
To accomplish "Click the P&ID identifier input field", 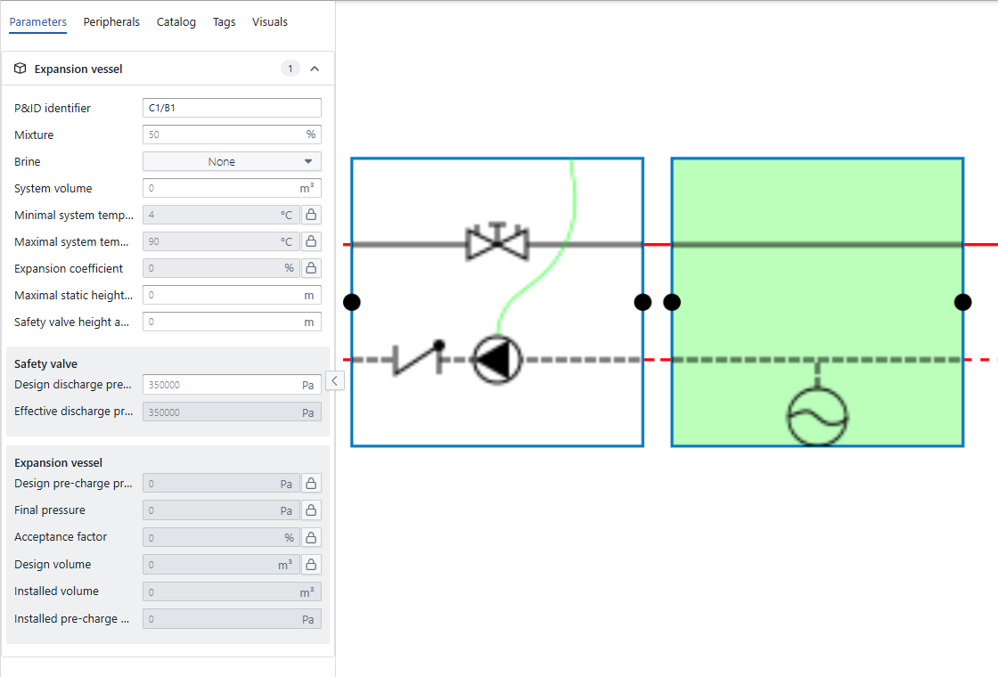I will click(232, 108).
